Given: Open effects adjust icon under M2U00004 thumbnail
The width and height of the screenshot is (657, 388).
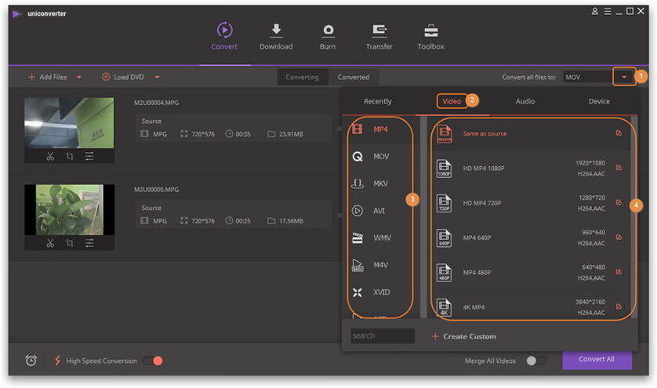Looking at the screenshot, I should [x=89, y=156].
